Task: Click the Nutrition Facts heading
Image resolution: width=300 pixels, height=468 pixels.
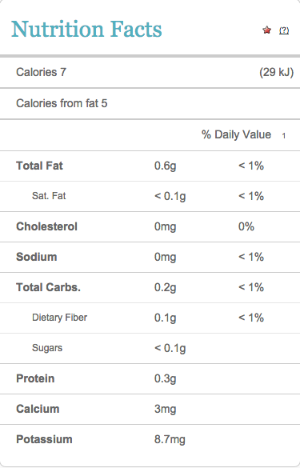Action: (x=86, y=30)
